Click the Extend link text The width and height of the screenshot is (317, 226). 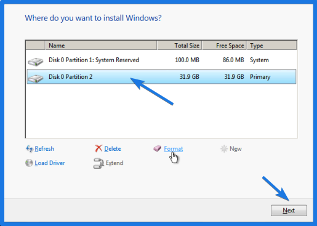114,163
